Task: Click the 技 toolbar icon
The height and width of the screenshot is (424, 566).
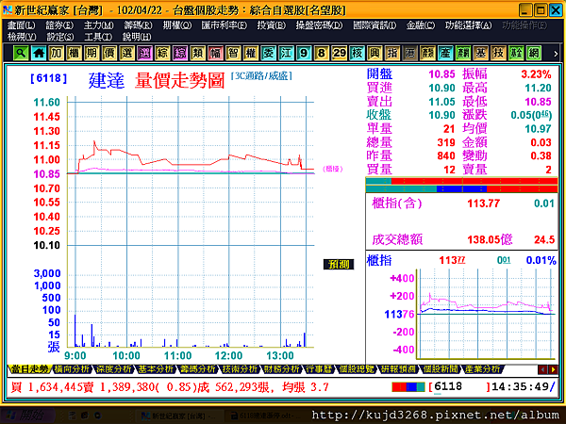Action: 498,54
